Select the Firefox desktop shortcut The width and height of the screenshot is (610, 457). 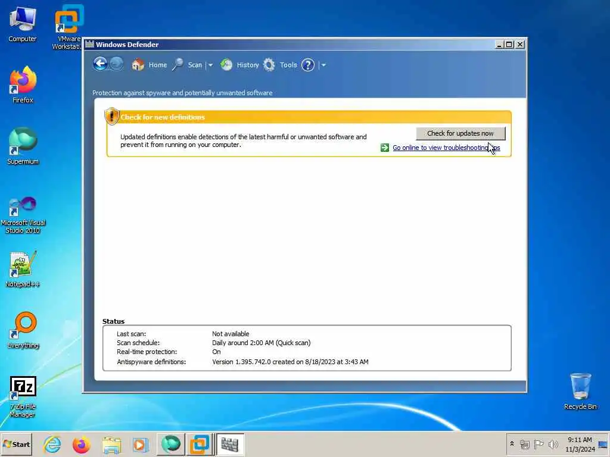point(23,84)
